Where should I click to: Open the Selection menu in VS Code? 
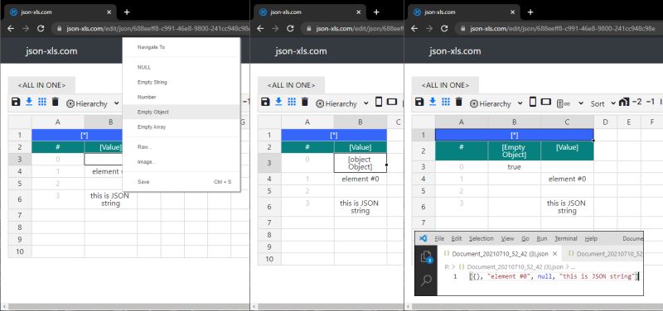point(482,238)
